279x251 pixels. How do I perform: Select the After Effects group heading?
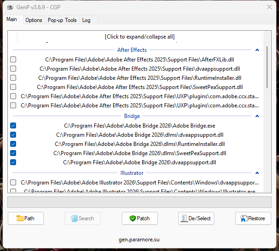[x=132, y=50]
